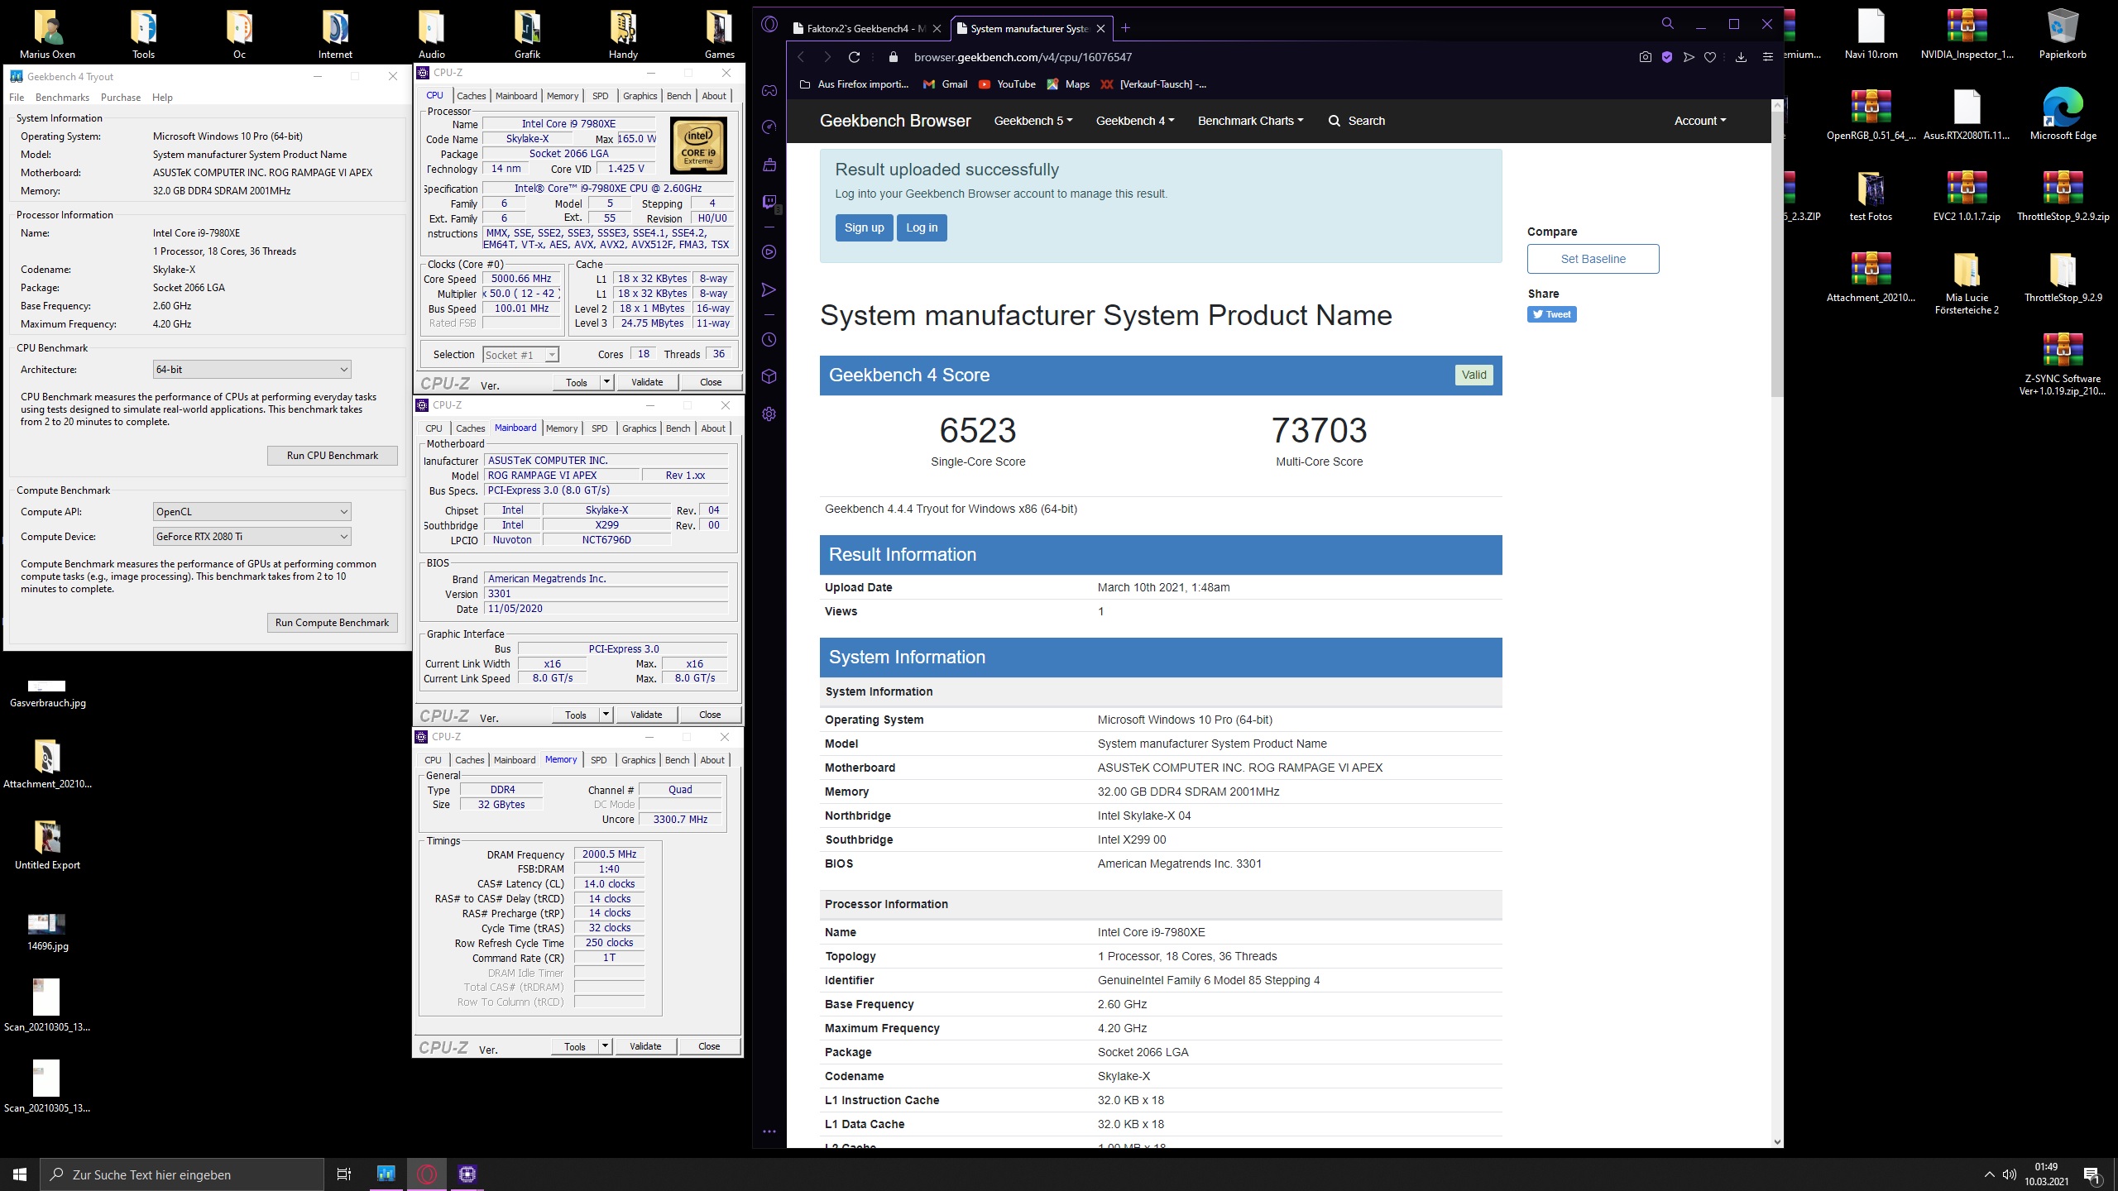Open the Windows Start menu
2118x1191 pixels.
pos(20,1174)
